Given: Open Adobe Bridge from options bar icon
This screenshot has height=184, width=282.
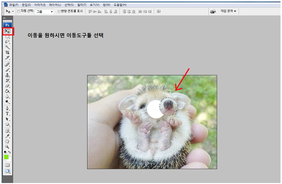Looking at the screenshot, I should (213, 12).
